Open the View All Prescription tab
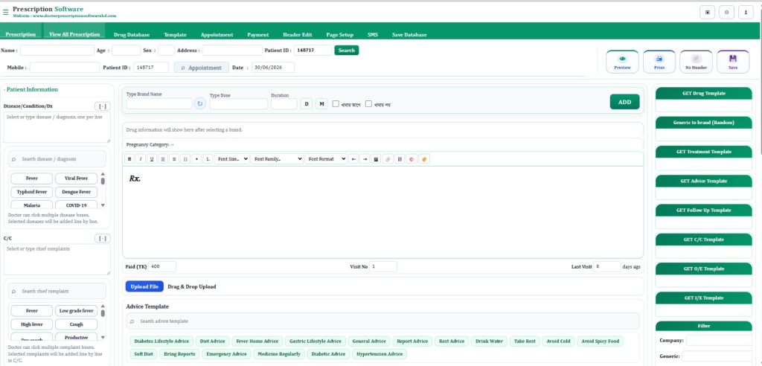Image resolution: width=762 pixels, height=366 pixels. [74, 34]
